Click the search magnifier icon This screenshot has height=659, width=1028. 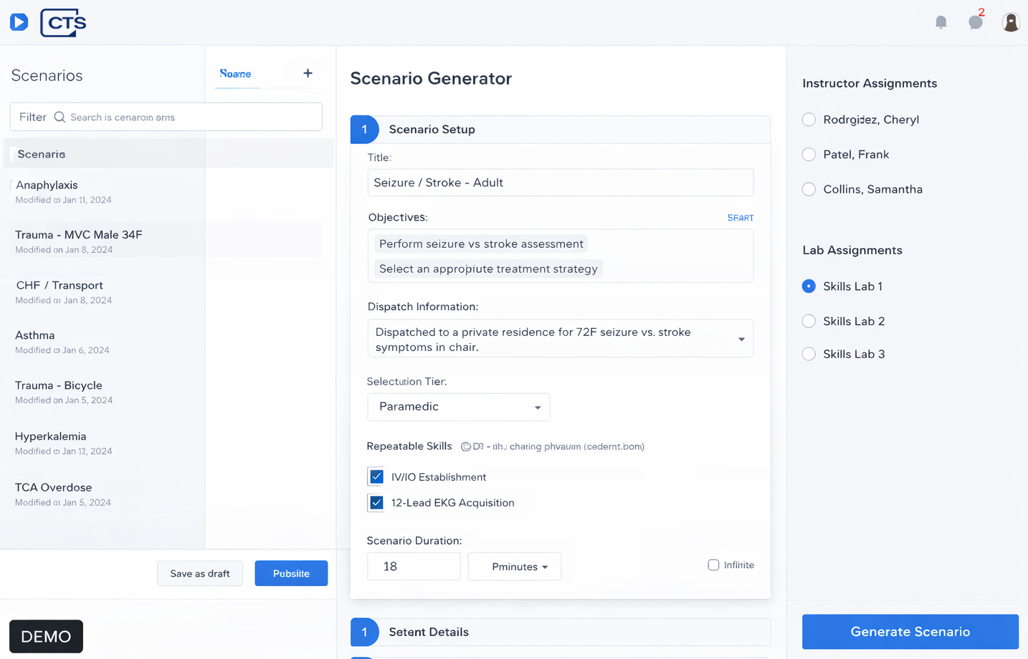pos(60,117)
